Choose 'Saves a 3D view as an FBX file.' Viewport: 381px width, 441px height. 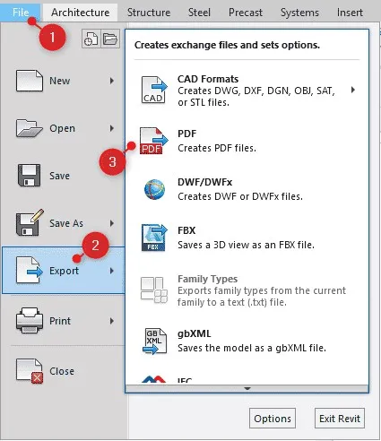point(246,245)
